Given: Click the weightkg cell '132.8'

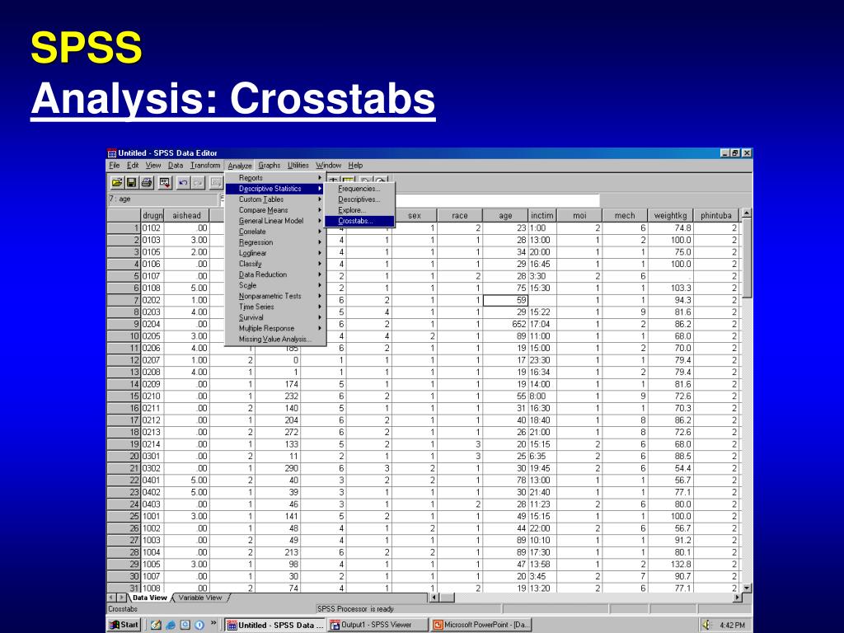Looking at the screenshot, I should (670, 564).
